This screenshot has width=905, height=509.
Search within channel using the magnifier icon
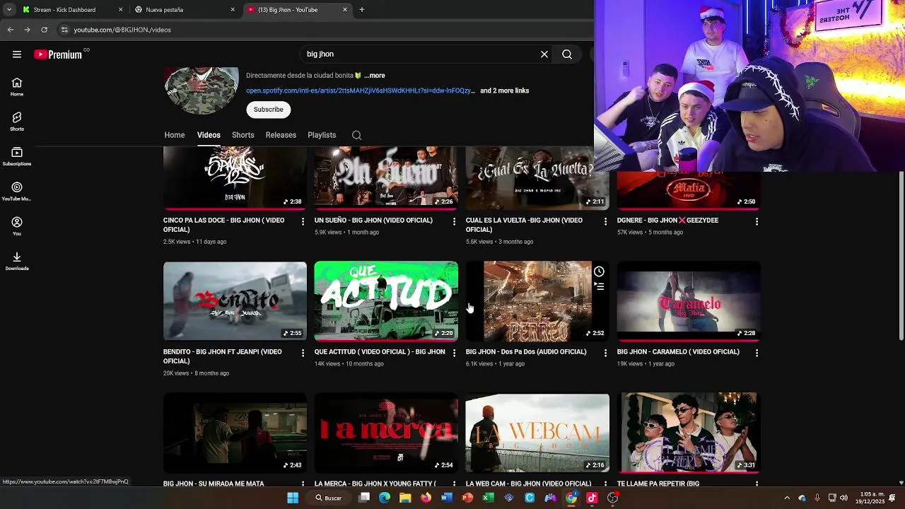[x=357, y=135]
